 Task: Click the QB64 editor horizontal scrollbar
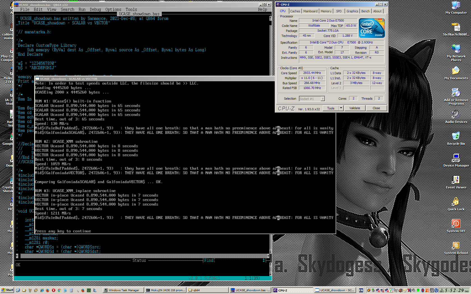(143, 256)
